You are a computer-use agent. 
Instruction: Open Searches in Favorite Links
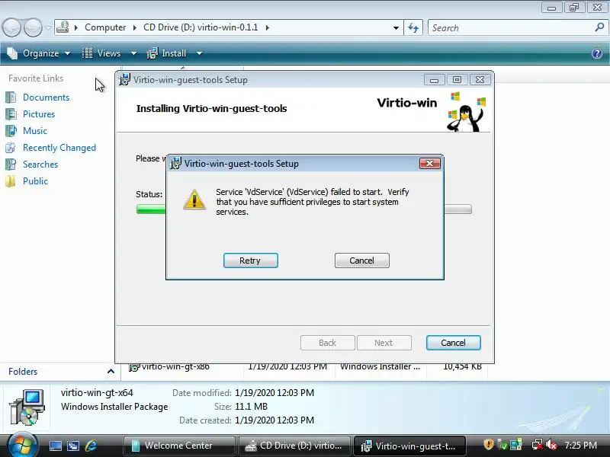pos(40,165)
